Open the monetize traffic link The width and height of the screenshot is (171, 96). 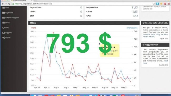[x=155, y=36]
